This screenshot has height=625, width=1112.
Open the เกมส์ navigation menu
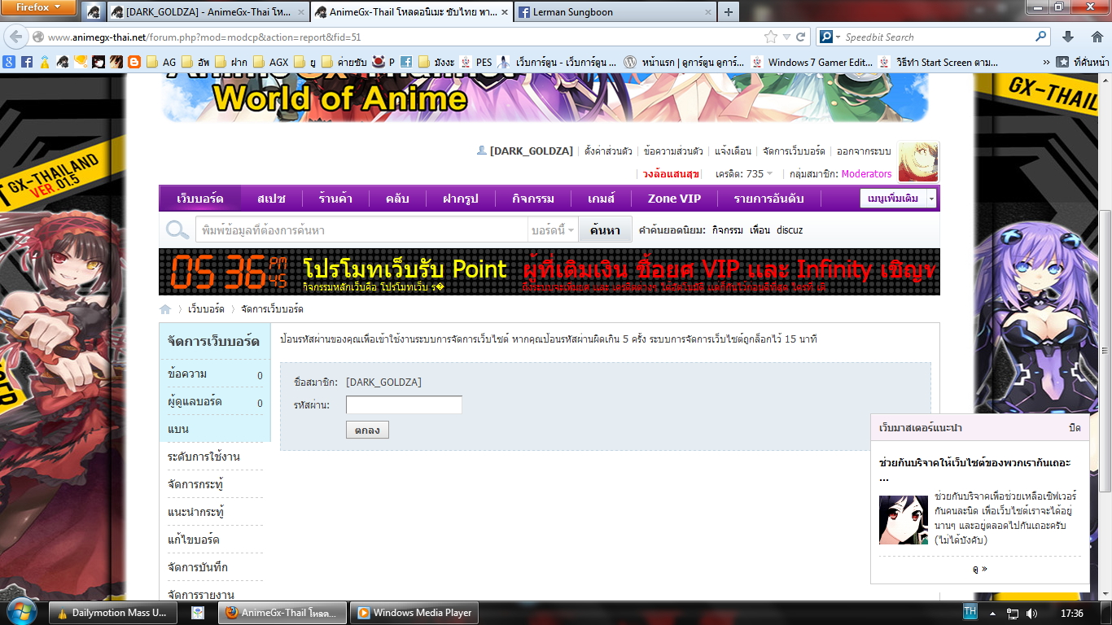(602, 199)
